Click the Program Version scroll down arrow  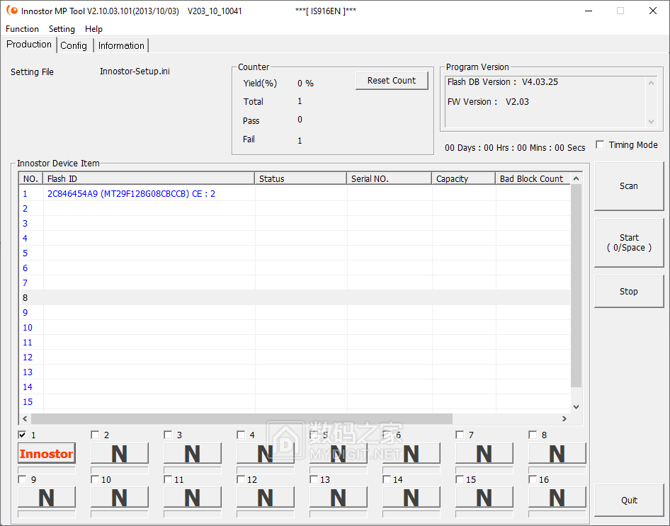[x=652, y=122]
